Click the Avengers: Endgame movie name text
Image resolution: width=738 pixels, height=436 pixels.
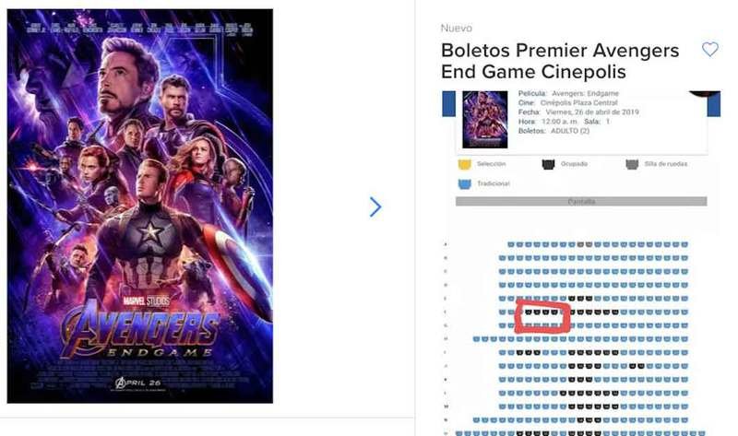585,93
